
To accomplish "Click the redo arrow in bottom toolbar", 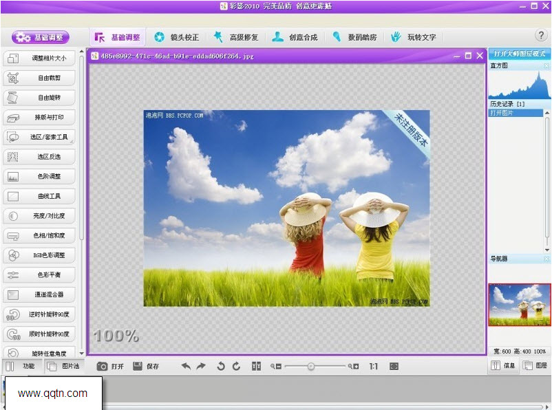I will point(201,367).
